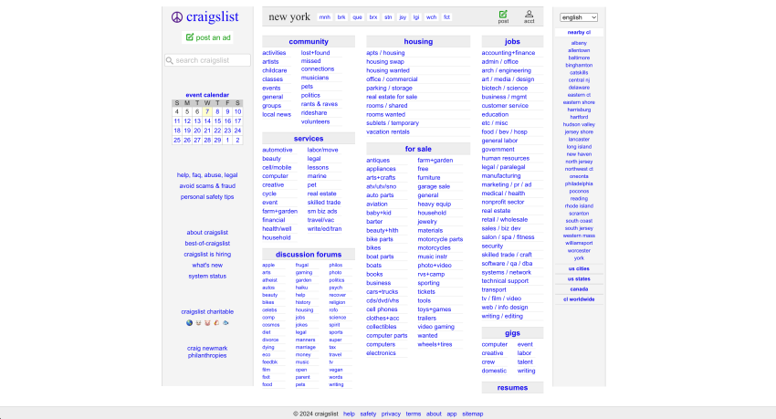
Task: Click the search magnifier icon
Action: point(169,60)
